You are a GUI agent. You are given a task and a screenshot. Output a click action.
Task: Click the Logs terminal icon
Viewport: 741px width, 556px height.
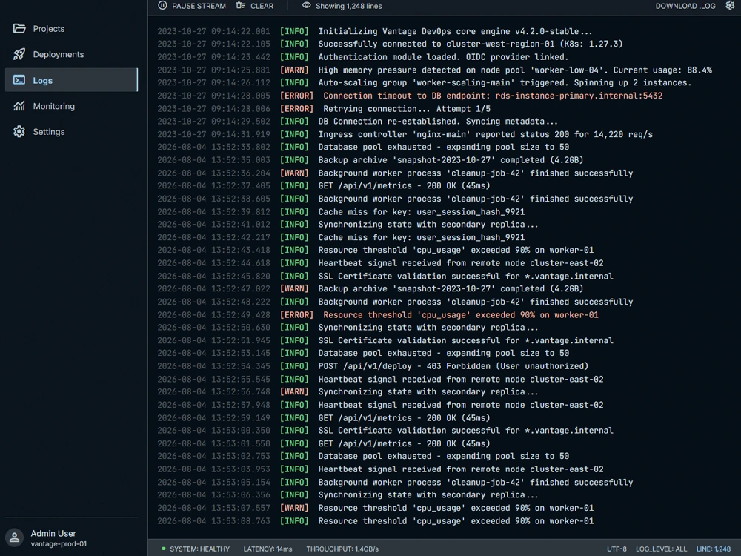tap(19, 80)
